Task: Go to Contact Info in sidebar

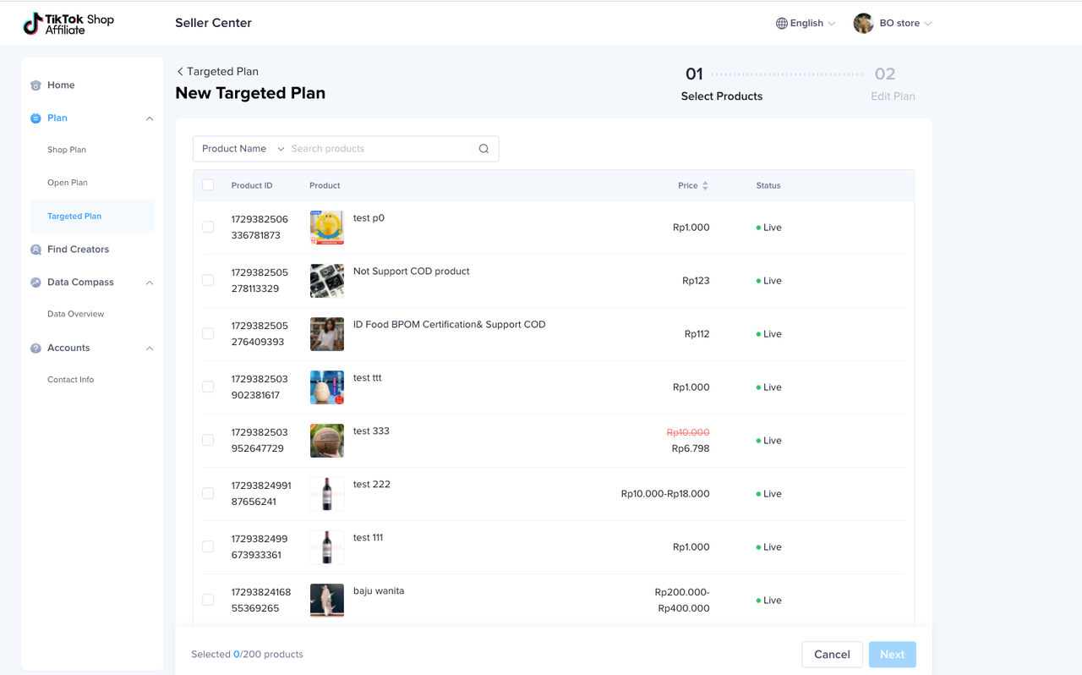Action: 70,380
